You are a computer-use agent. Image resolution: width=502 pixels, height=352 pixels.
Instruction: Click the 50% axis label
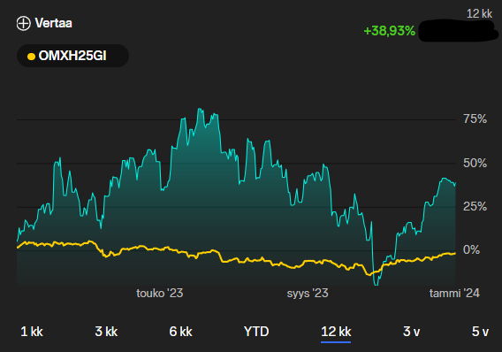[475, 164]
